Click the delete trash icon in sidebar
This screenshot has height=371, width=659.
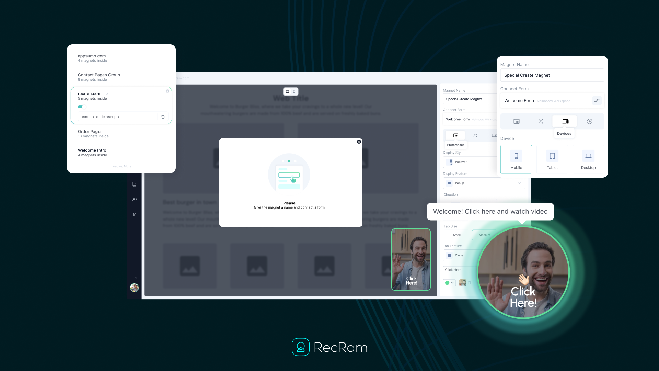tap(135, 214)
